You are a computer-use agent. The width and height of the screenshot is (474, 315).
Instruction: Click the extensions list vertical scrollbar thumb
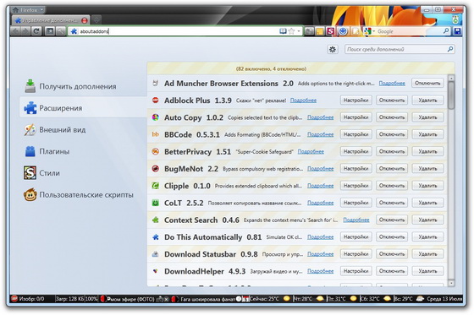coord(451,95)
